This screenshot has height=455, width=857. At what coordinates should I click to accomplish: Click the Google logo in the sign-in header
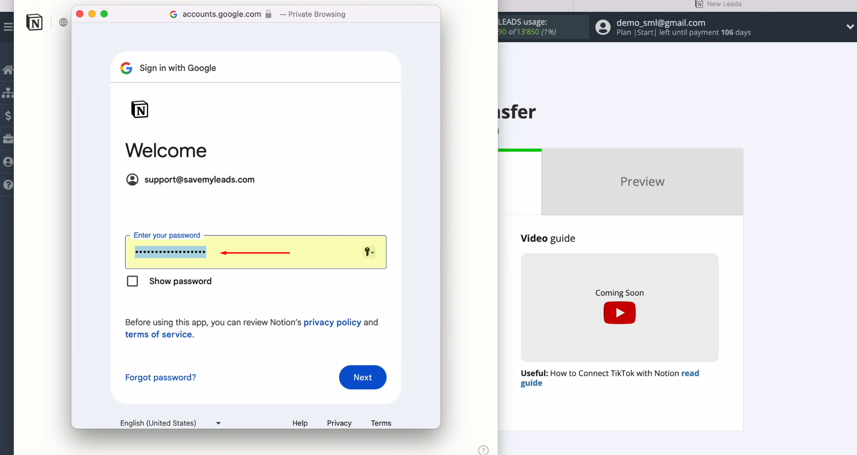click(x=126, y=68)
